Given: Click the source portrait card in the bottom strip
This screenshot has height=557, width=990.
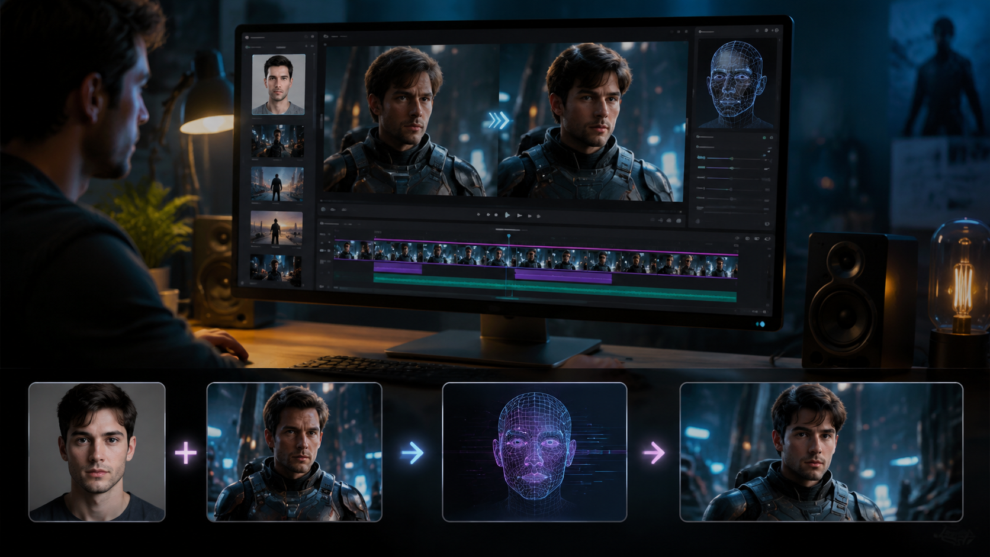Looking at the screenshot, I should pos(97,452).
